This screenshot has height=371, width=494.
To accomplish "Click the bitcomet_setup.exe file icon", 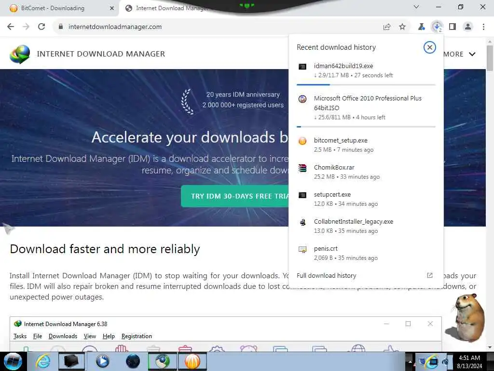I will [x=302, y=141].
